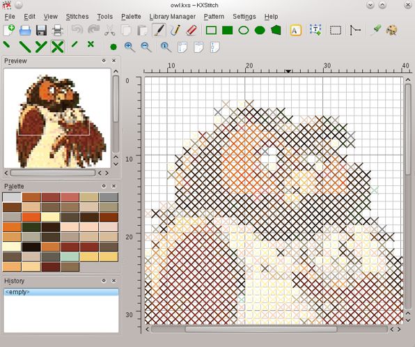Pick the bright orange palette swatch
The height and width of the screenshot is (347, 415).
click(31, 217)
